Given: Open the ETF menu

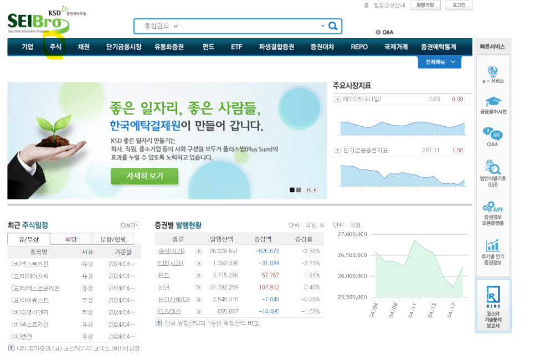Looking at the screenshot, I should [x=236, y=47].
